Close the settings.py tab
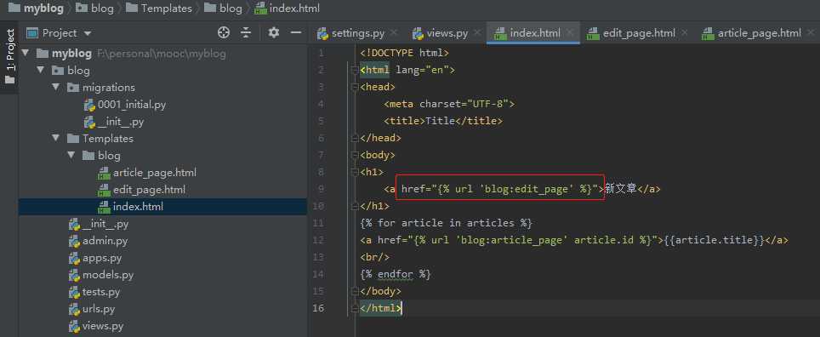This screenshot has width=820, height=337. pyautogui.click(x=394, y=33)
